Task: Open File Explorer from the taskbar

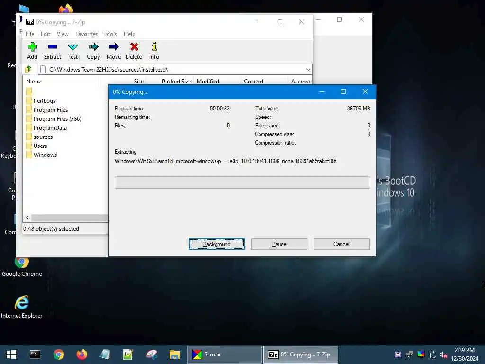Action: (174, 355)
